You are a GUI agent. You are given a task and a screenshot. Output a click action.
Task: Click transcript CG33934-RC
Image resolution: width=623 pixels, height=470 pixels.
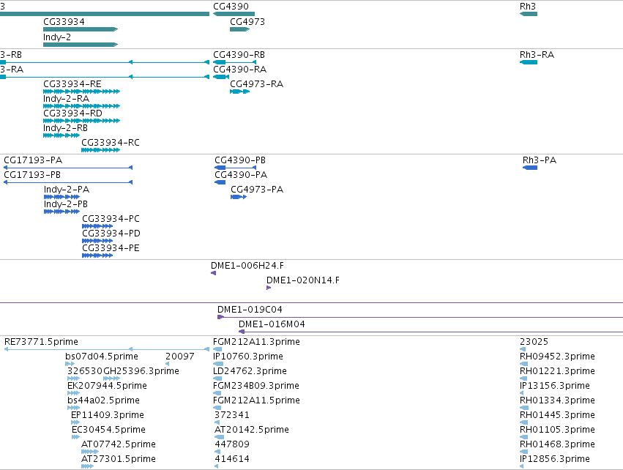click(100, 150)
